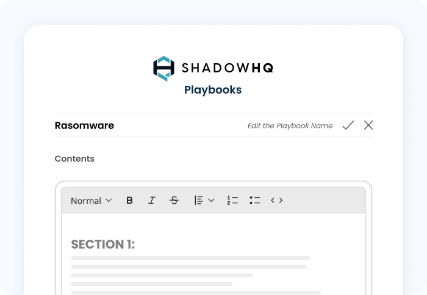Click the Rasomware playbook name field
Screen dimensions: 427x295
pyautogui.click(x=84, y=125)
